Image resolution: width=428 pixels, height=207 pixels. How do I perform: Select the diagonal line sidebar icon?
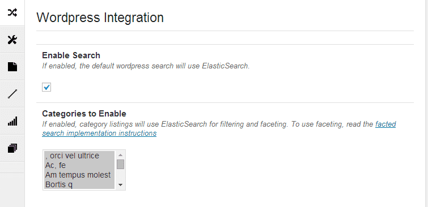(x=12, y=94)
